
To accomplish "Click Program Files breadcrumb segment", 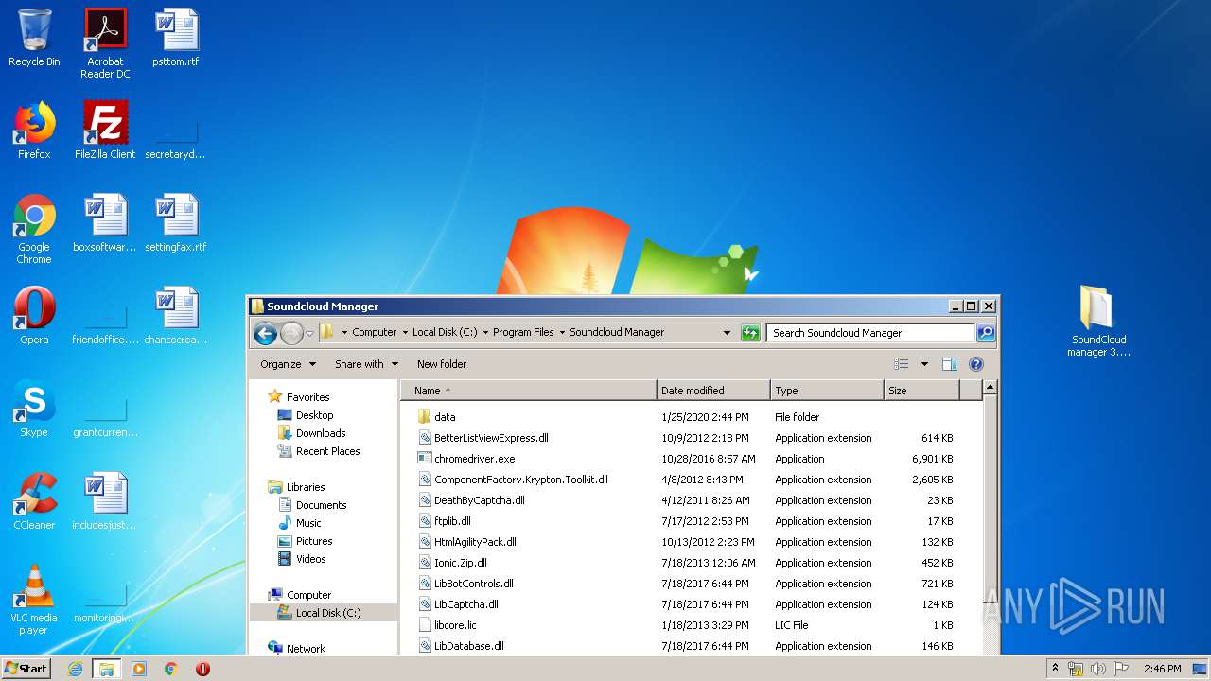I will (523, 333).
